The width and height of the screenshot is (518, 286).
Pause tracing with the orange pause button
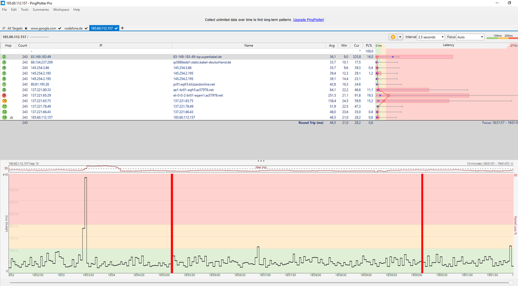click(x=393, y=37)
